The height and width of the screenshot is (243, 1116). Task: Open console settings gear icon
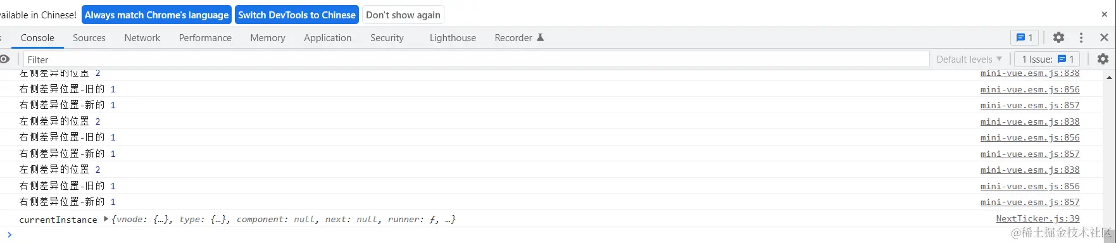(x=1103, y=59)
